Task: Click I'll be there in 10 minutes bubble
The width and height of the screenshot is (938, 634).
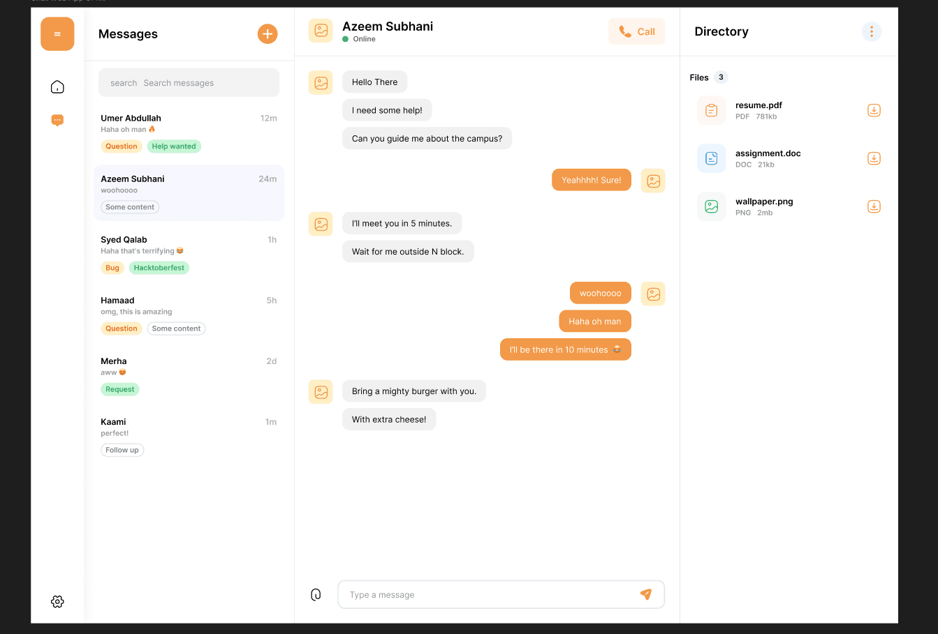Action: (x=566, y=349)
